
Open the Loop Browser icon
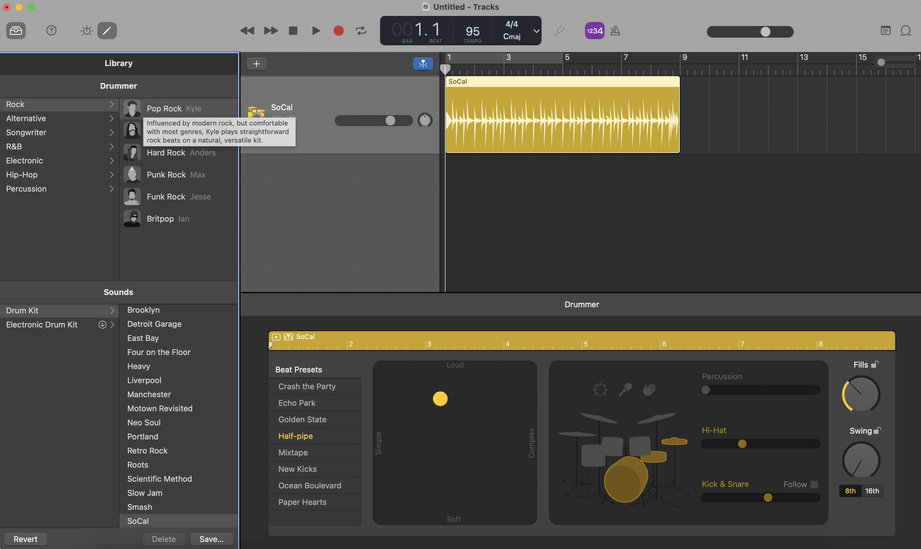click(905, 30)
